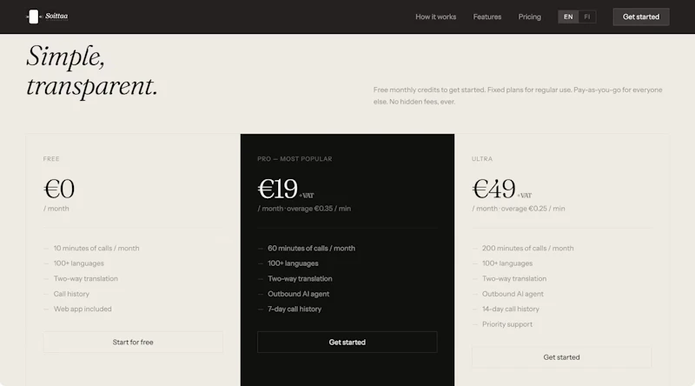Click 'Priority support' feature

coord(507,324)
